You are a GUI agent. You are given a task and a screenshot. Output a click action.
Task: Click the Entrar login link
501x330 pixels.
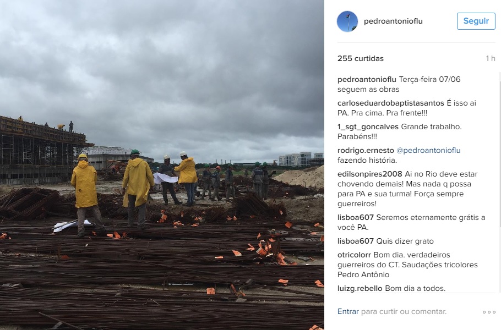point(348,311)
